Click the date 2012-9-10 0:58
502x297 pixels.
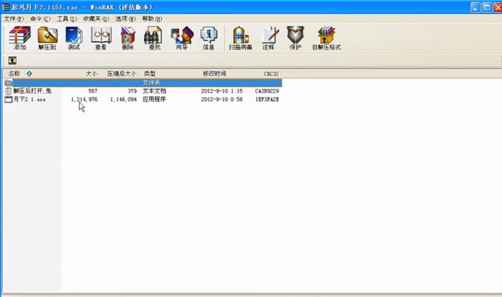(222, 99)
